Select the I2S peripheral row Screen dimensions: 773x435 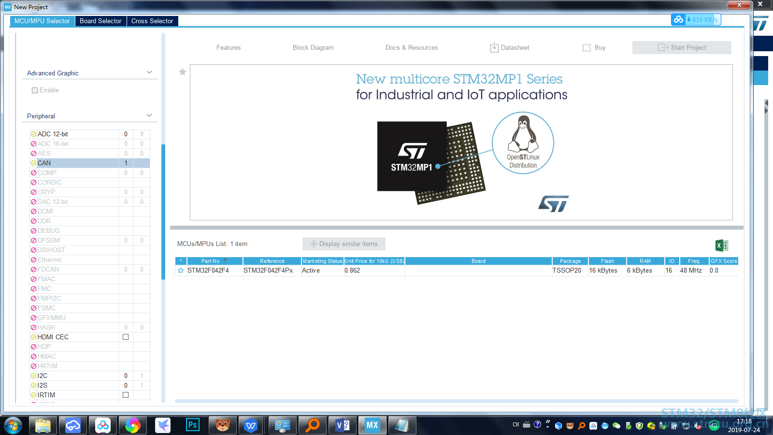click(90, 385)
